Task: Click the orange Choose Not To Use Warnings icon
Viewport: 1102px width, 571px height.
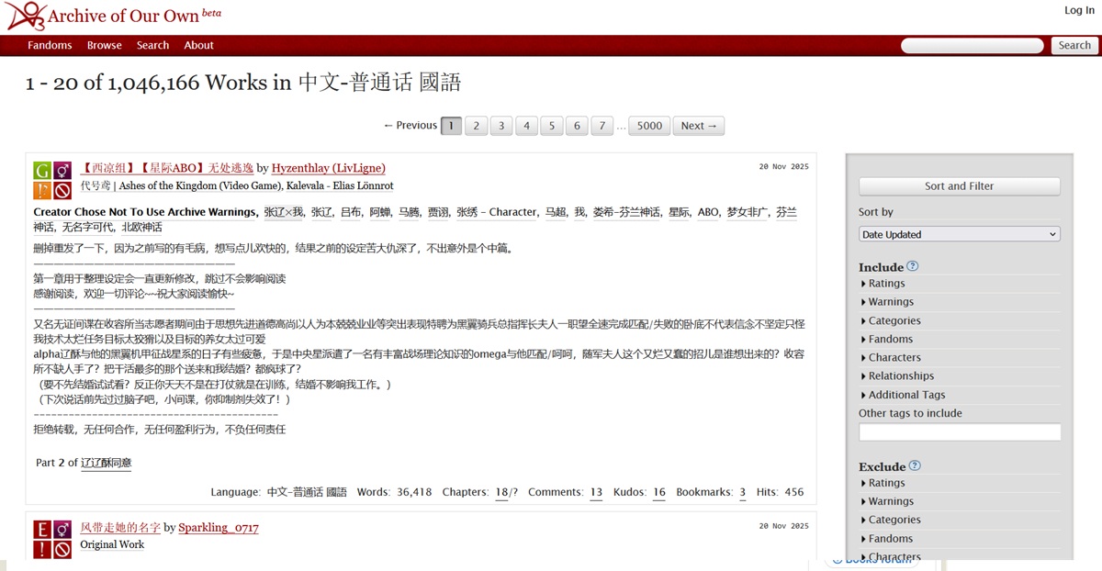Action: click(x=41, y=190)
